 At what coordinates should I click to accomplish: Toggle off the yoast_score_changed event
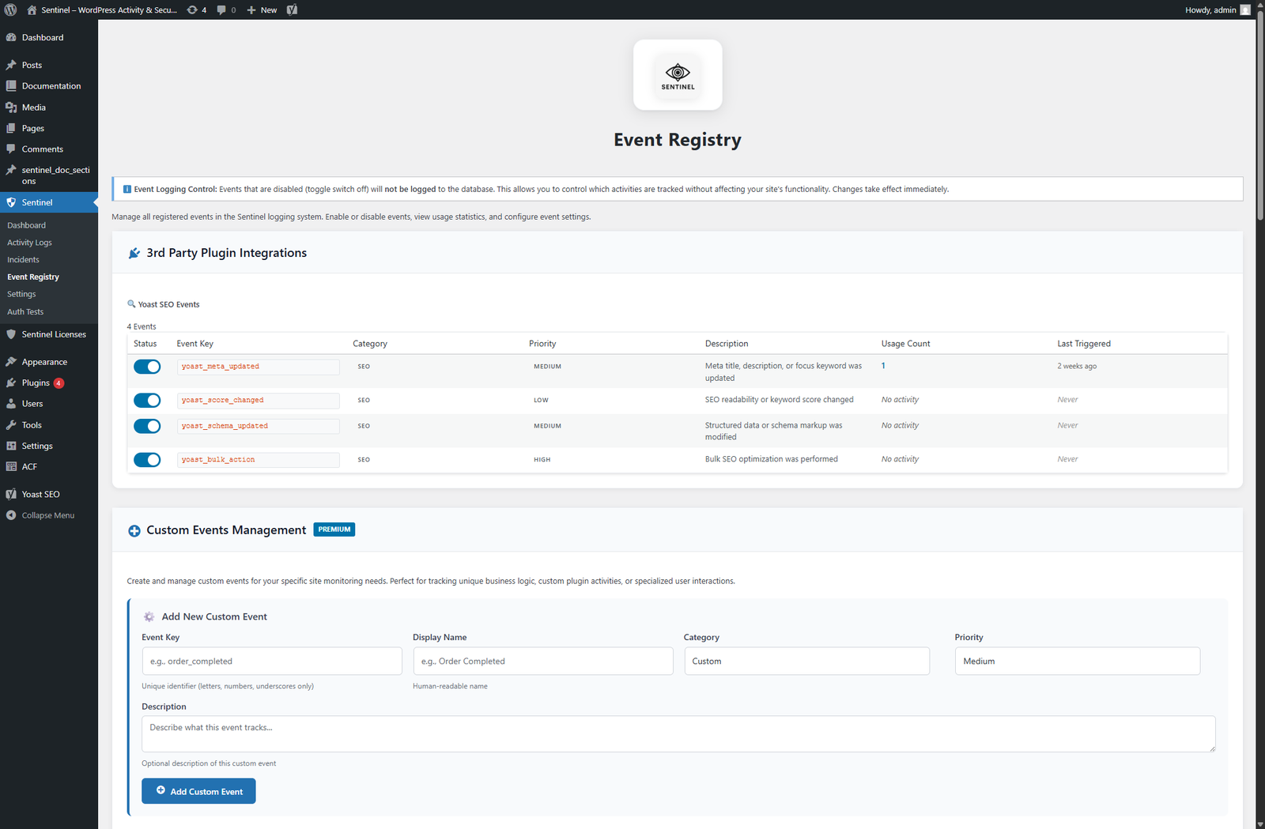147,401
